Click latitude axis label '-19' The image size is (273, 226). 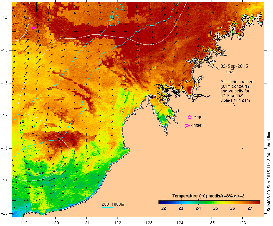tap(4, 181)
